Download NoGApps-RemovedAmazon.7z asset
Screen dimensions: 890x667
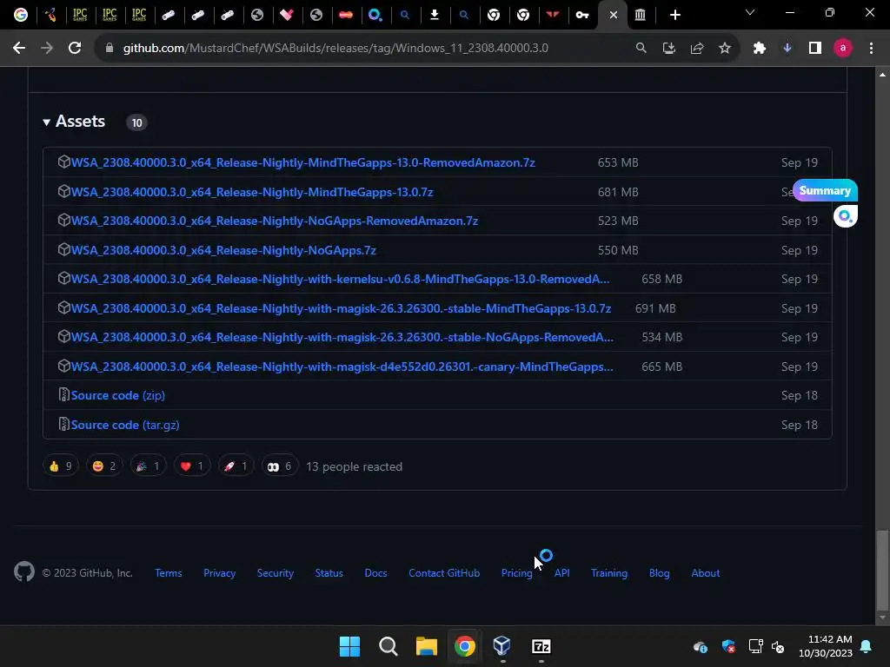274,221
